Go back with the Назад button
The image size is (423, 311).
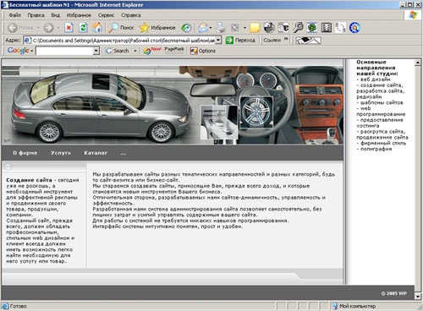click(20, 28)
